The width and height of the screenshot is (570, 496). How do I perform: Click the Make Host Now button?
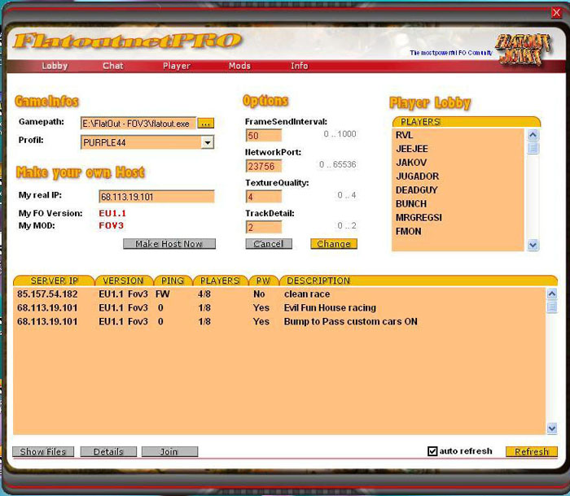pyautogui.click(x=169, y=244)
